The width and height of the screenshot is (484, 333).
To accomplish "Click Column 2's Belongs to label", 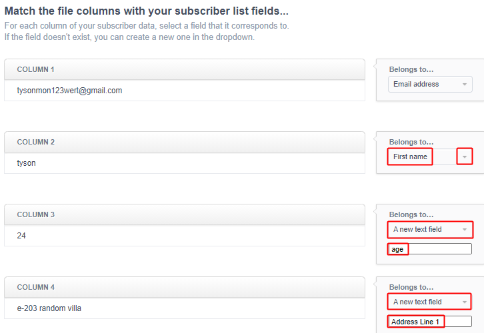I will coord(411,142).
